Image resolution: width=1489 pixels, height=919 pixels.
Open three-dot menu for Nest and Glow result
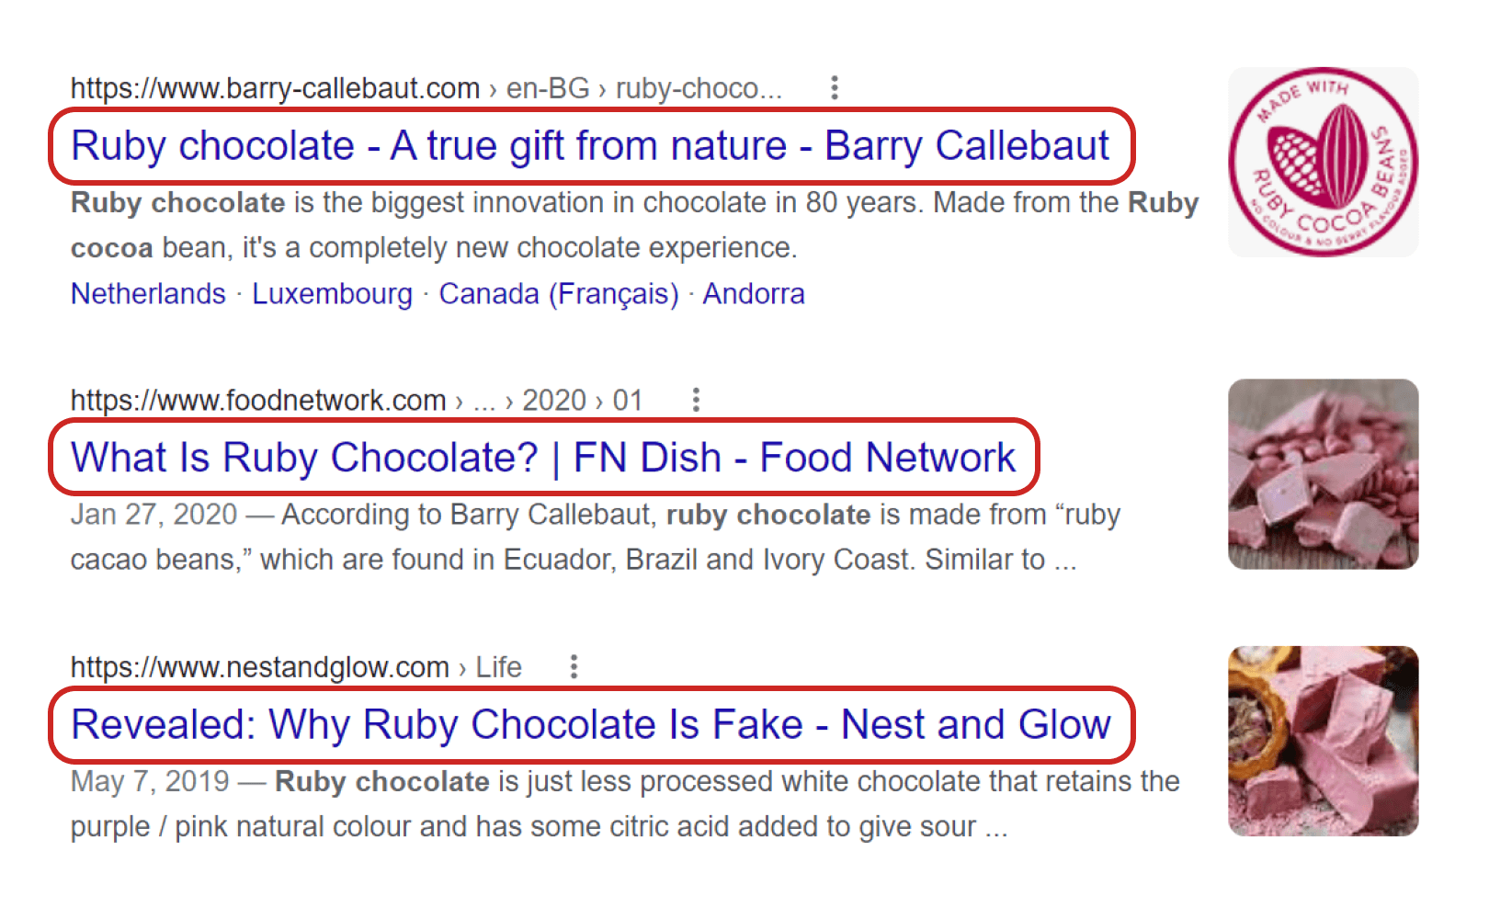coord(574,666)
